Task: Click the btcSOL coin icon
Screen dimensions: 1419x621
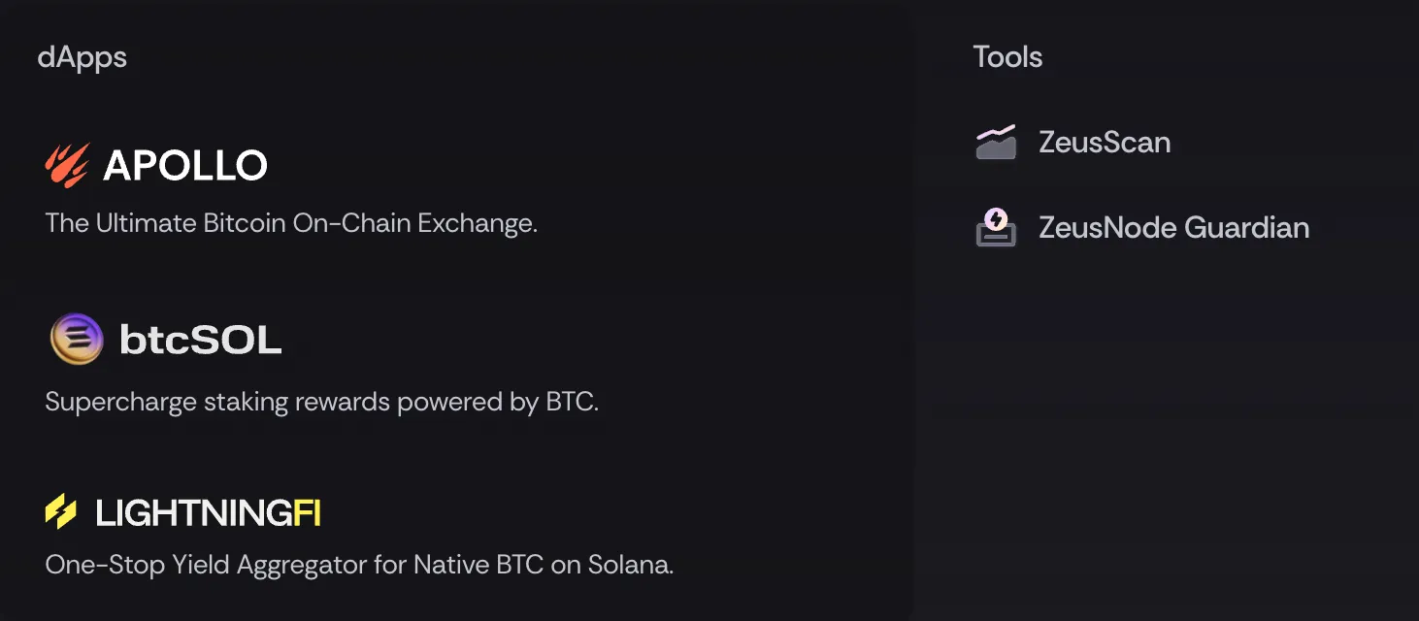Action: [x=77, y=339]
